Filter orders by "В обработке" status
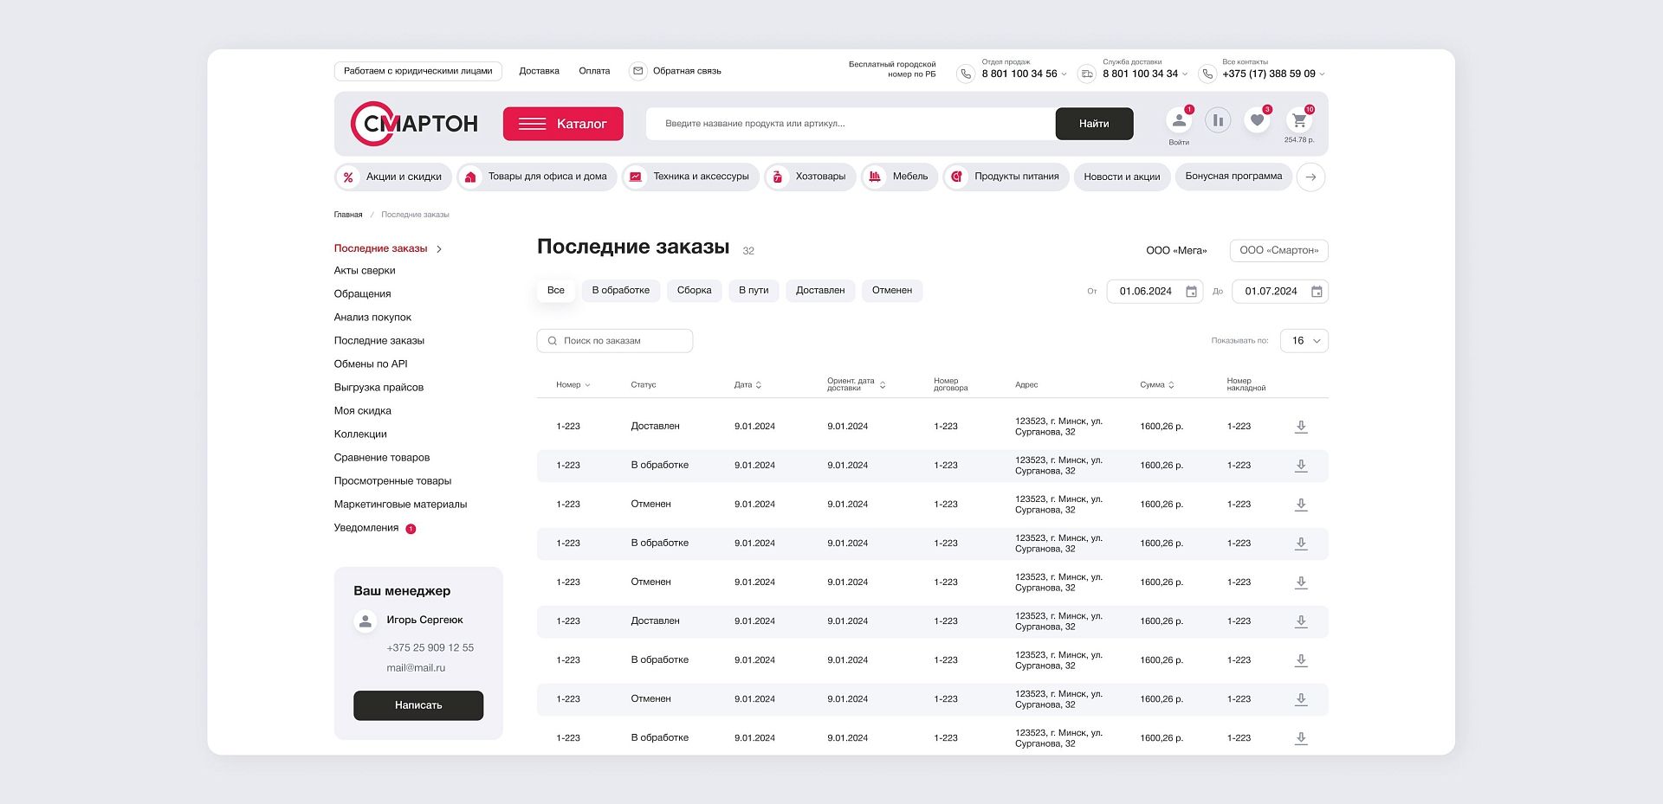 pyautogui.click(x=620, y=291)
